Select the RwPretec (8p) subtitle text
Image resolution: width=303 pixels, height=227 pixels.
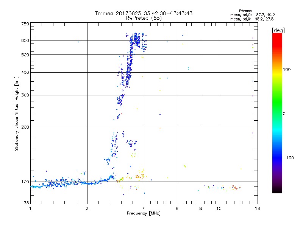pyautogui.click(x=144, y=18)
